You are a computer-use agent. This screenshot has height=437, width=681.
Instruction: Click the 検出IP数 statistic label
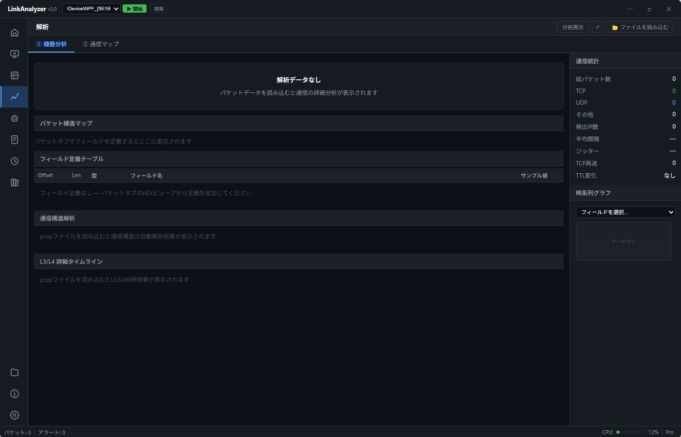click(587, 127)
